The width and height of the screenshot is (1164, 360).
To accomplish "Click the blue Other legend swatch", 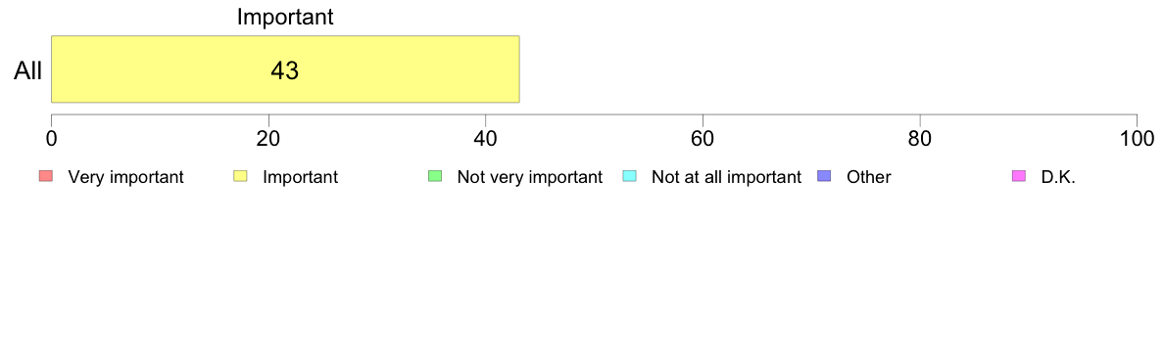I will (825, 176).
